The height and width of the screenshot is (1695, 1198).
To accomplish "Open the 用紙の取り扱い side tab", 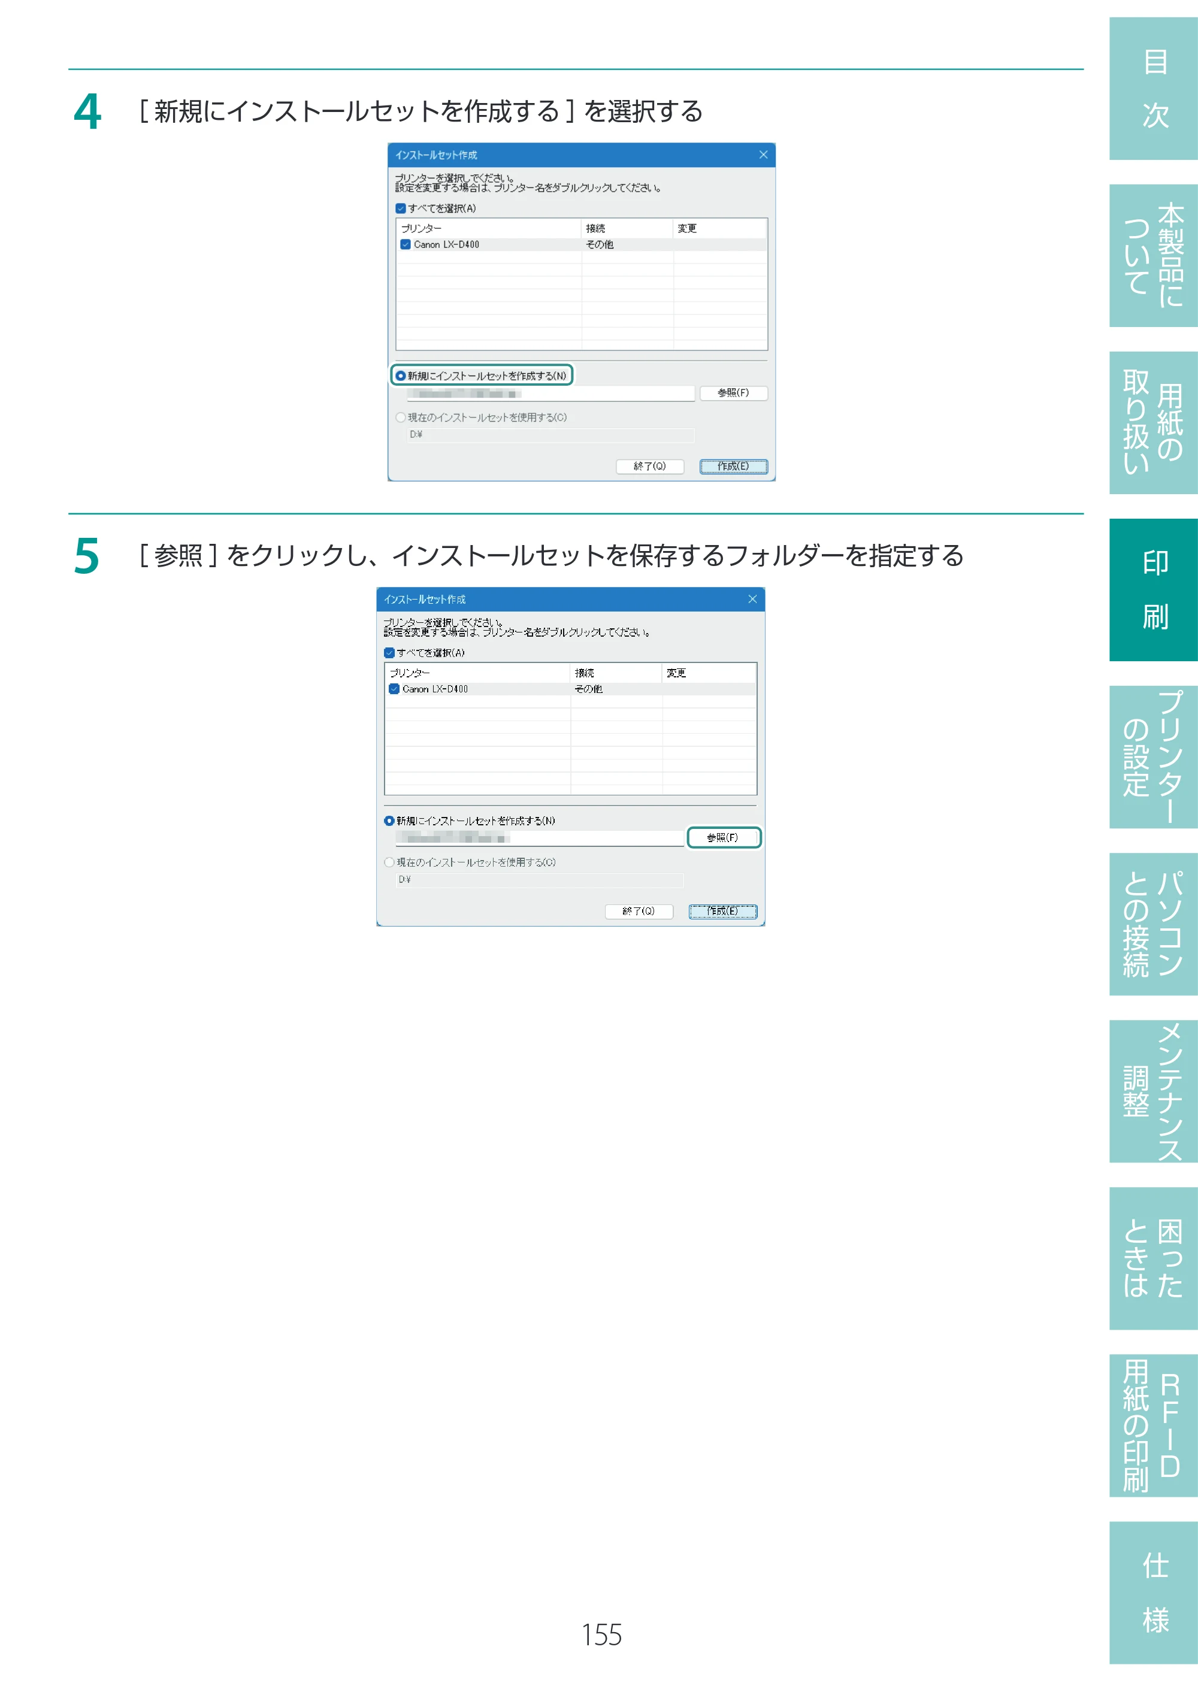I will pyautogui.click(x=1153, y=422).
